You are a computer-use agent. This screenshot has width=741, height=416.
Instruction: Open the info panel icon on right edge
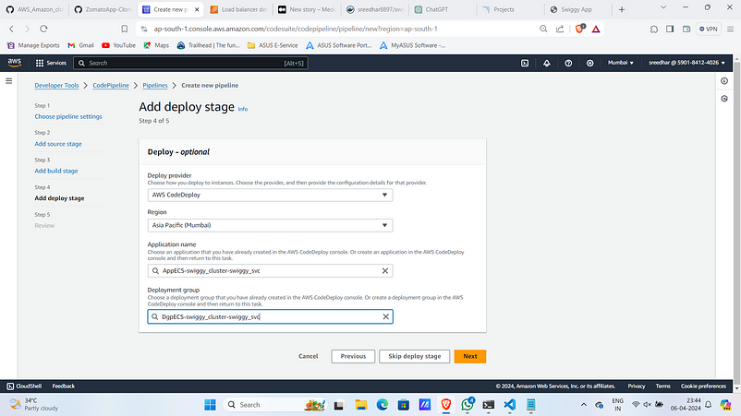pos(724,81)
